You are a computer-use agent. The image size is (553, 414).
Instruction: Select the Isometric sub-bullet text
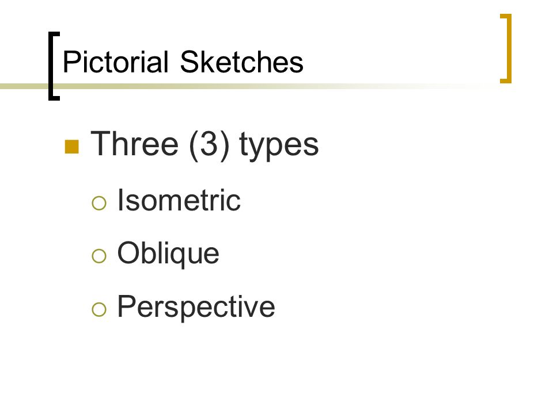[x=179, y=200]
